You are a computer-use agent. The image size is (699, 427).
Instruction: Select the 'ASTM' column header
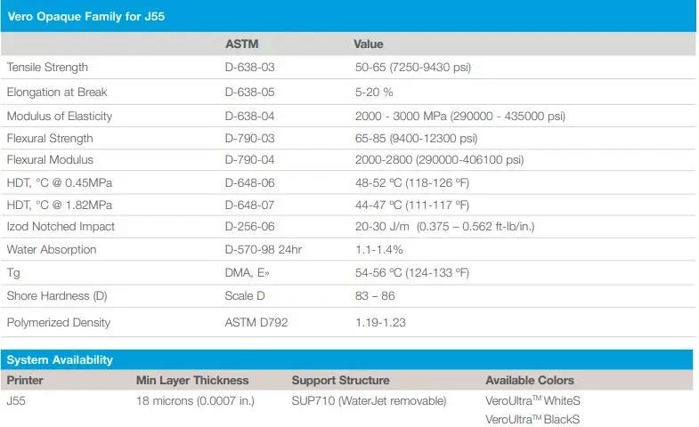[x=241, y=44]
